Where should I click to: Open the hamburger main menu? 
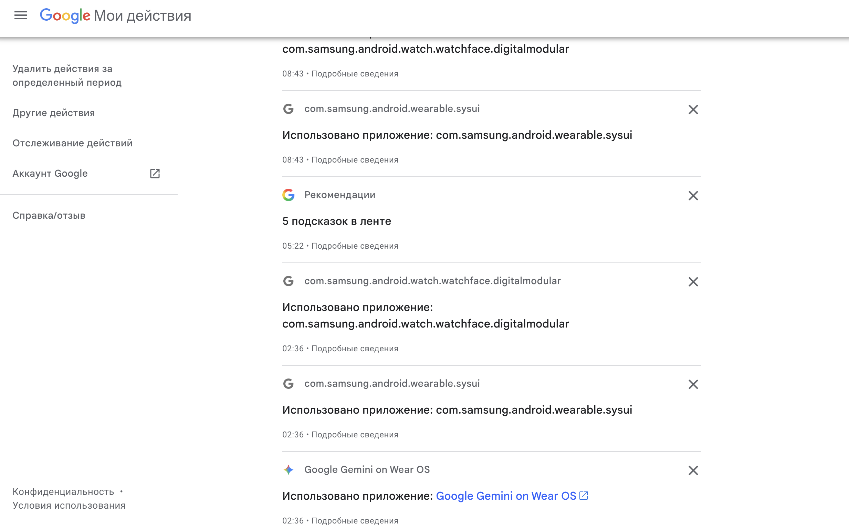pyautogui.click(x=21, y=15)
